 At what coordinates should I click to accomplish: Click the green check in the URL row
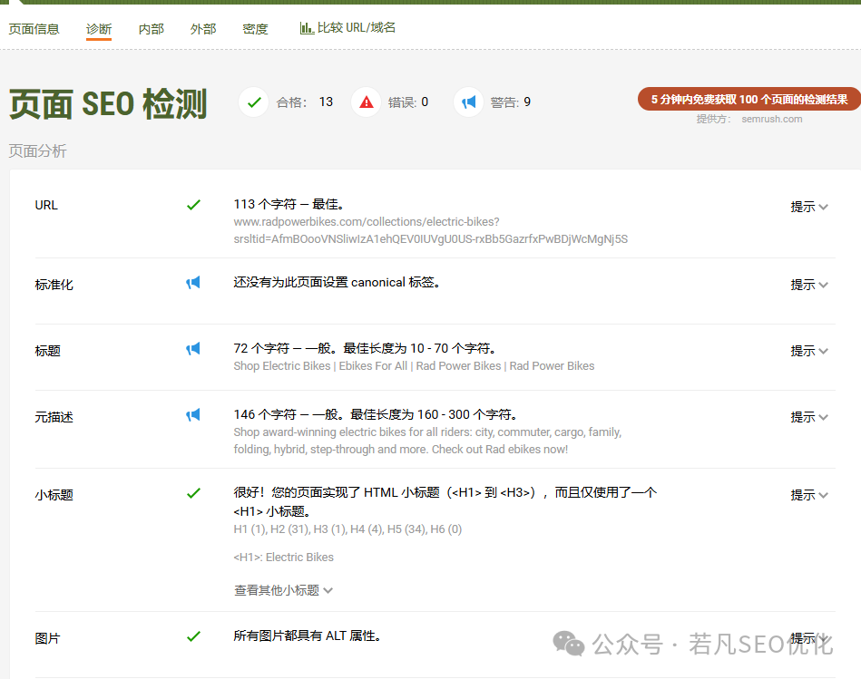click(193, 205)
